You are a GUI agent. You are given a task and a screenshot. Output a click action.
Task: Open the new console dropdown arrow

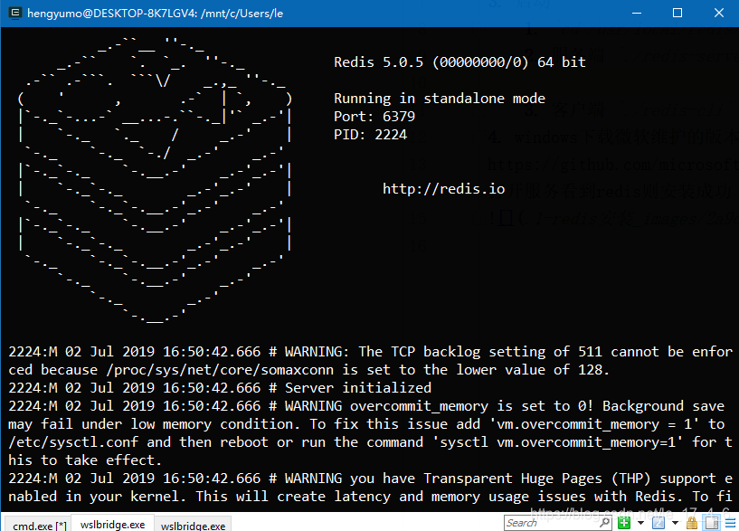coord(640,523)
